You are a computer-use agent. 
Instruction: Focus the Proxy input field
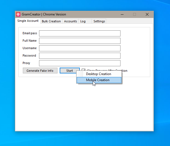pyautogui.click(x=80, y=63)
